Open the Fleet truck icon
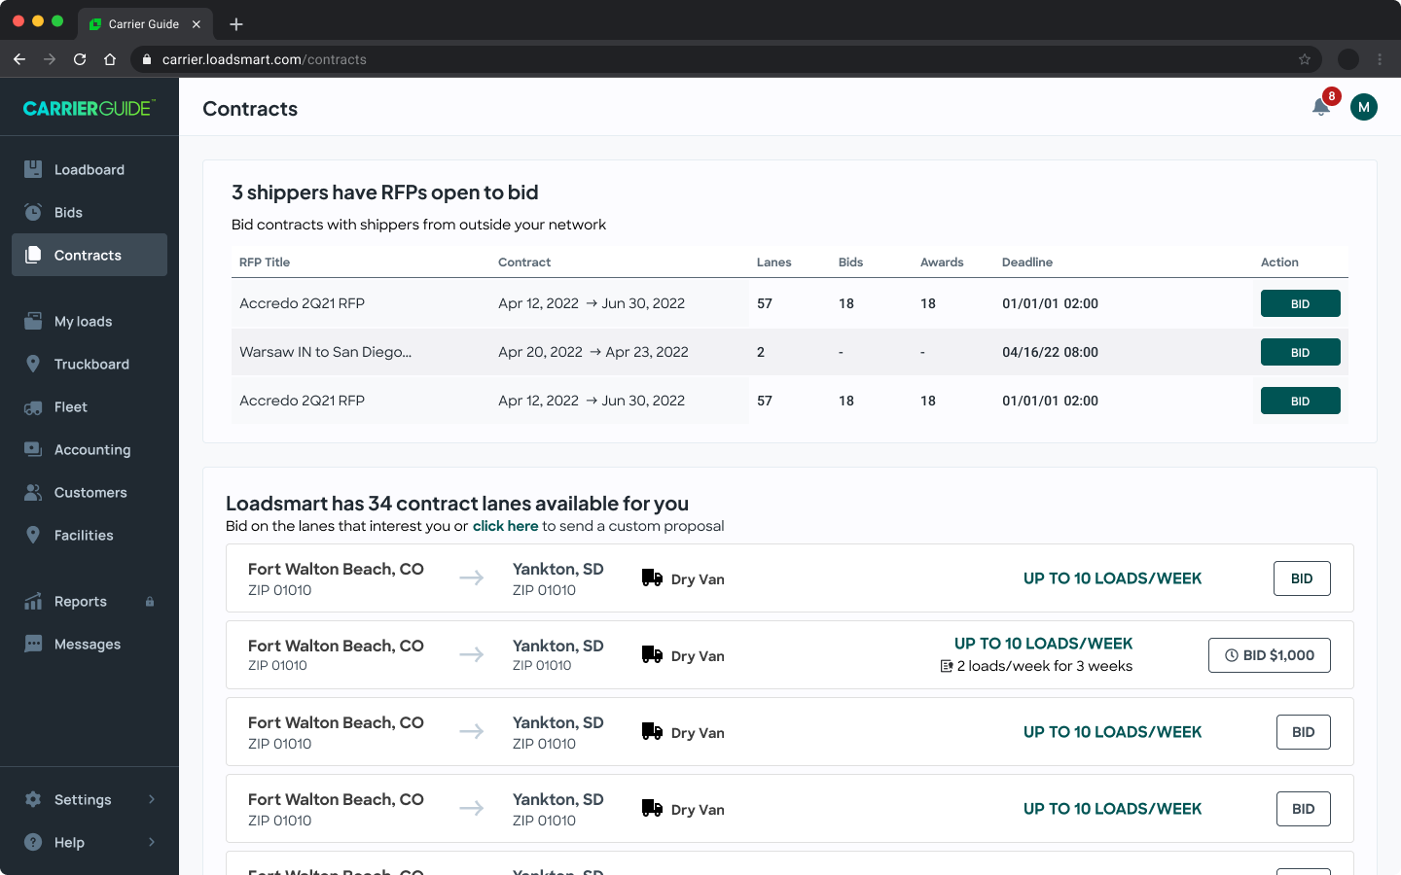This screenshot has width=1401, height=875. (x=33, y=407)
